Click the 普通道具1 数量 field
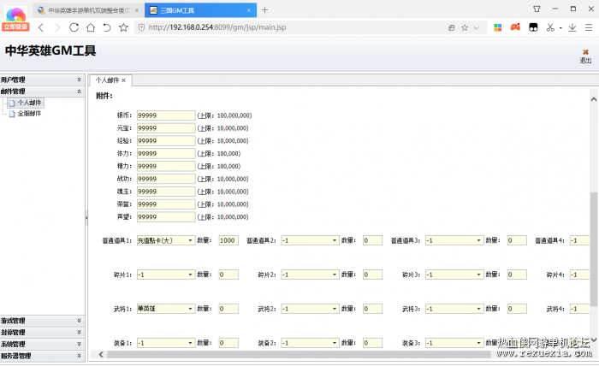Image resolution: width=599 pixels, height=366 pixels. [x=228, y=240]
